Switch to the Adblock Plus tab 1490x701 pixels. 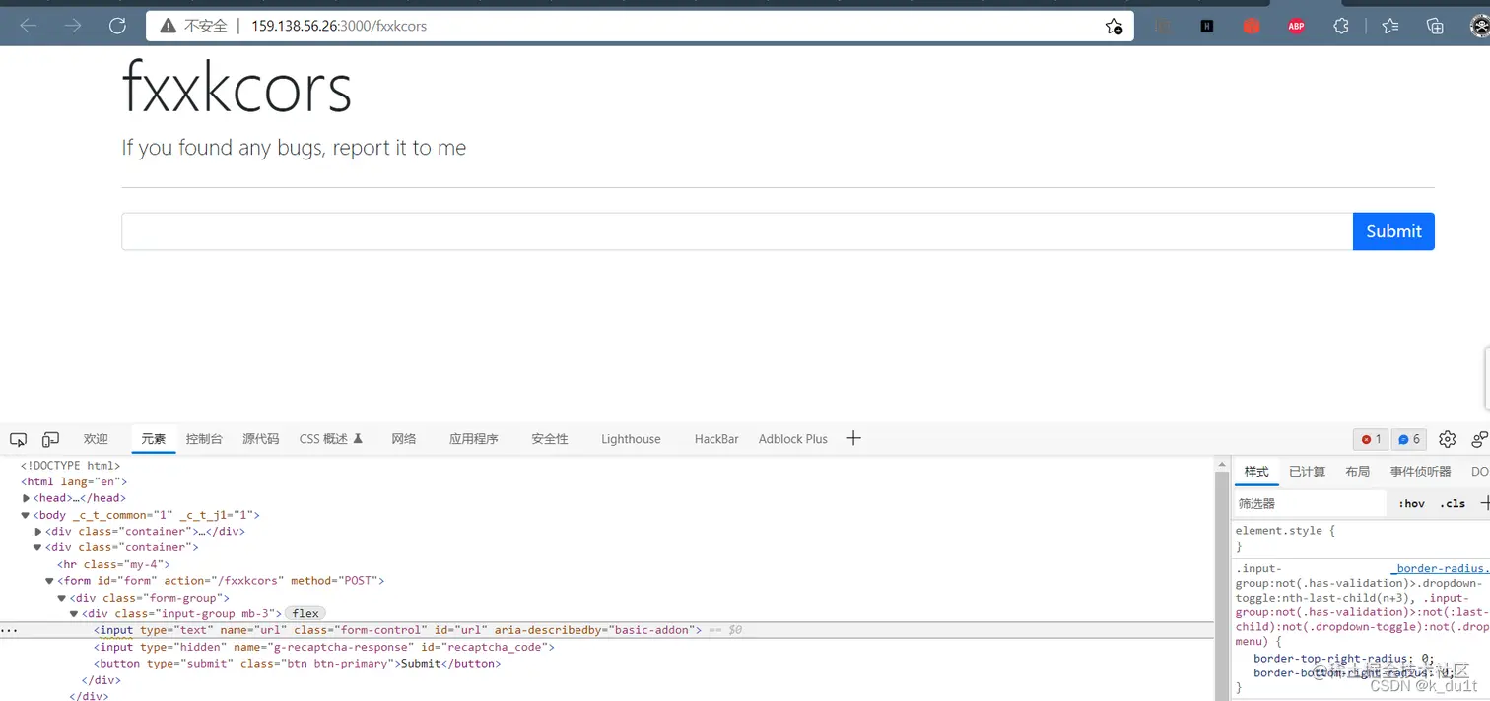pos(793,439)
